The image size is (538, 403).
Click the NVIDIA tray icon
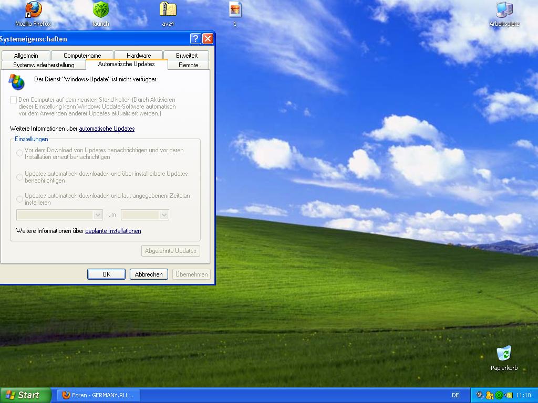pos(509,395)
